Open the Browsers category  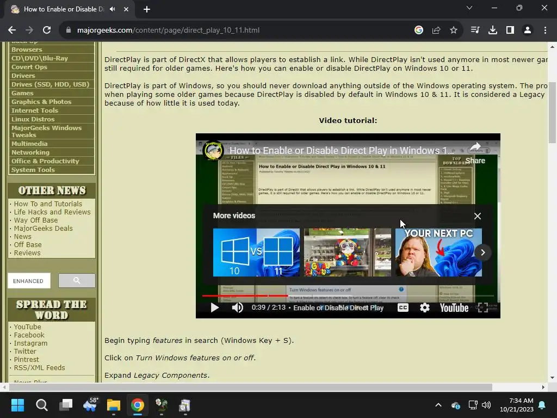click(27, 50)
